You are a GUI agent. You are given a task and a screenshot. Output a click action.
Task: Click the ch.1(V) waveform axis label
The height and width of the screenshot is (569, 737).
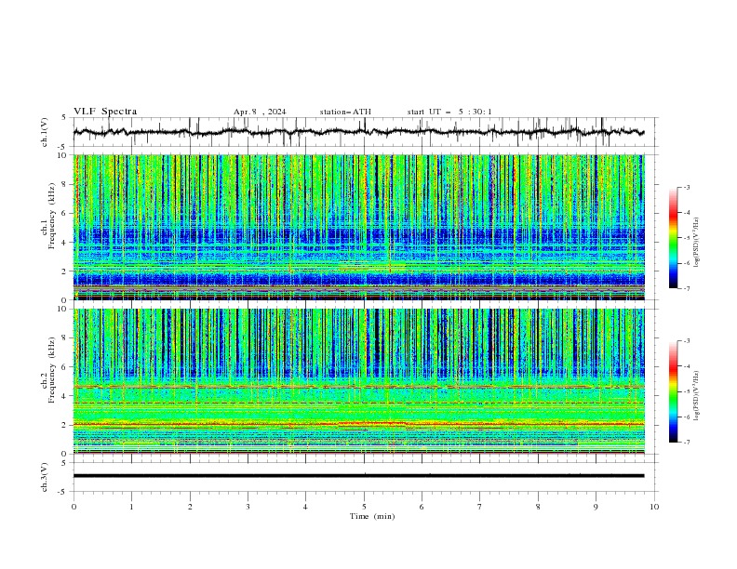tap(45, 132)
